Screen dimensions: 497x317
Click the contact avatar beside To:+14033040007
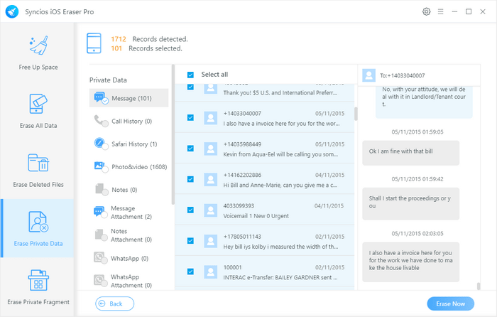pos(369,75)
